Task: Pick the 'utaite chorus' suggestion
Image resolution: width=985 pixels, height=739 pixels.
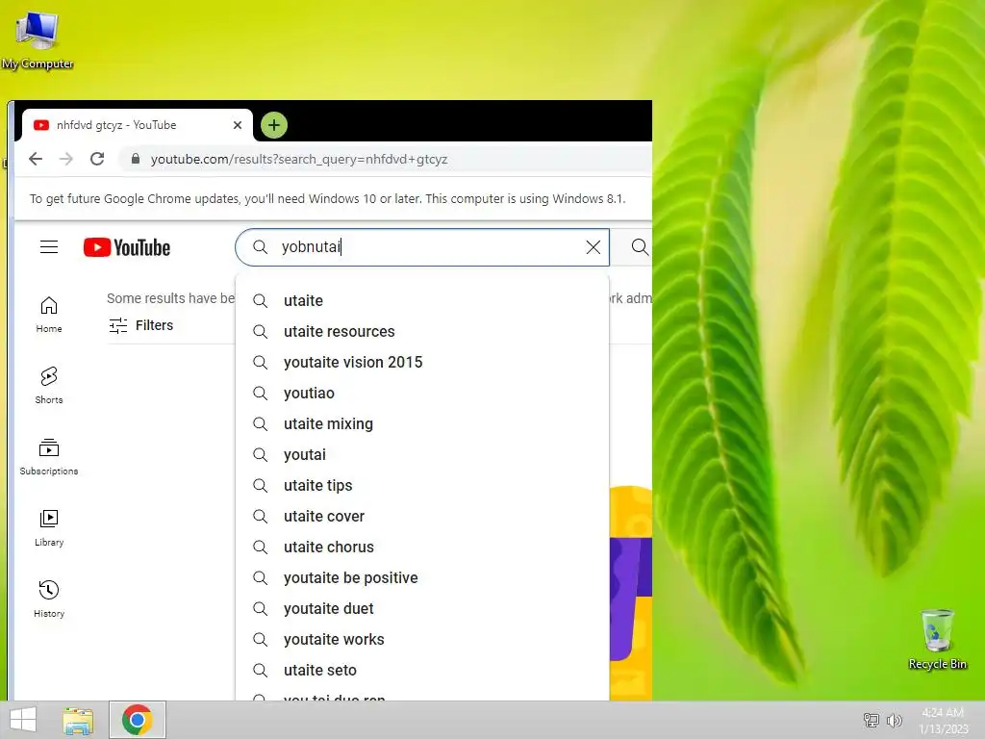Action: 422,547
